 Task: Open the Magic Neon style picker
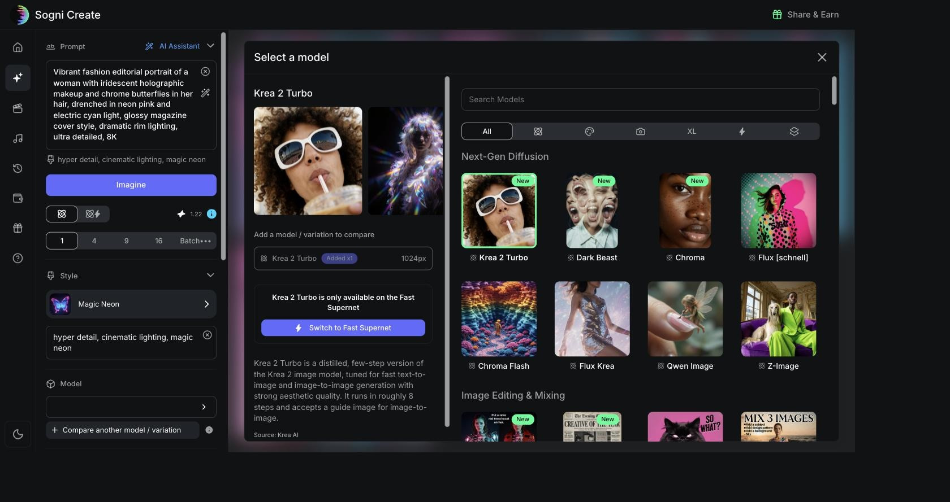click(131, 304)
